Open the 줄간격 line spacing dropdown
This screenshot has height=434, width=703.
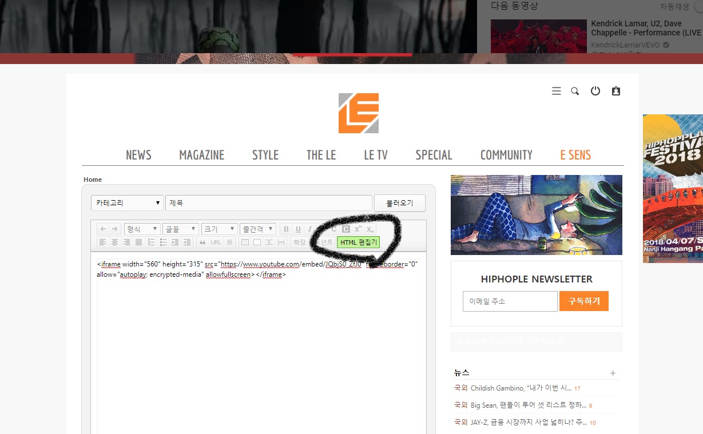point(258,229)
